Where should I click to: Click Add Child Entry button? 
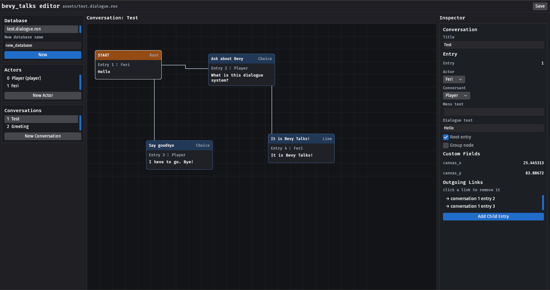pyautogui.click(x=493, y=217)
